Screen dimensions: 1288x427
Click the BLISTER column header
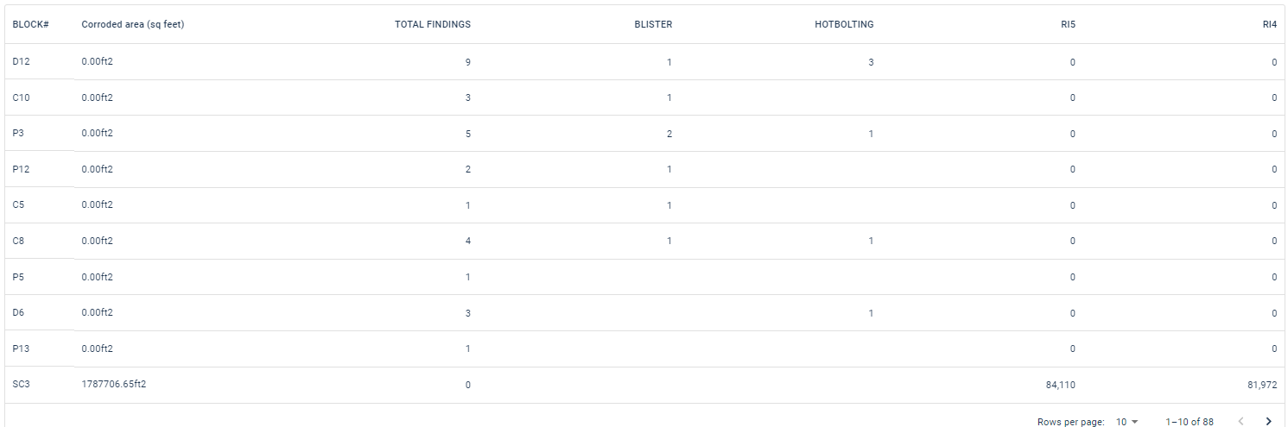pyautogui.click(x=653, y=24)
